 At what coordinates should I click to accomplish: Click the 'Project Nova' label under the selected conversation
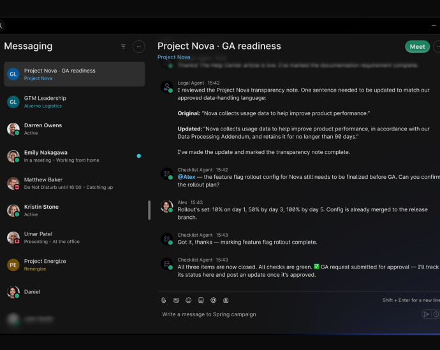pyautogui.click(x=38, y=78)
